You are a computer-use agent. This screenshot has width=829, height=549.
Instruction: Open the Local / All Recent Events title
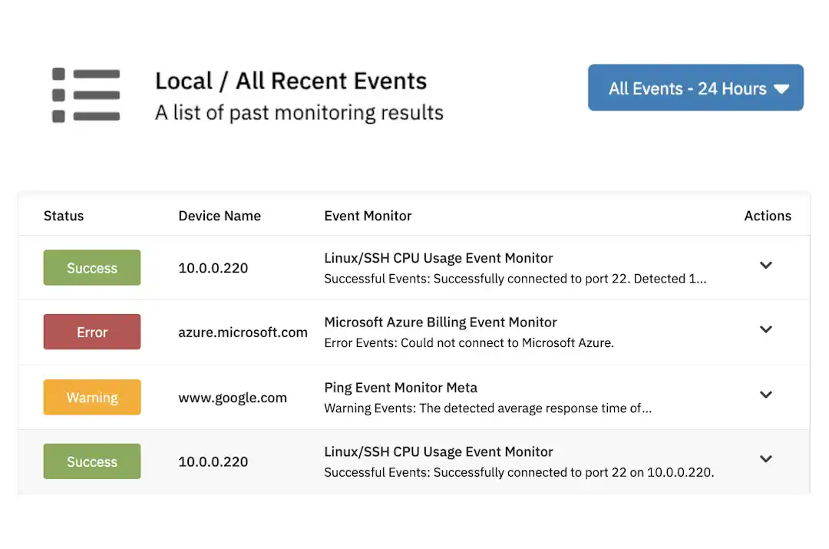(290, 81)
